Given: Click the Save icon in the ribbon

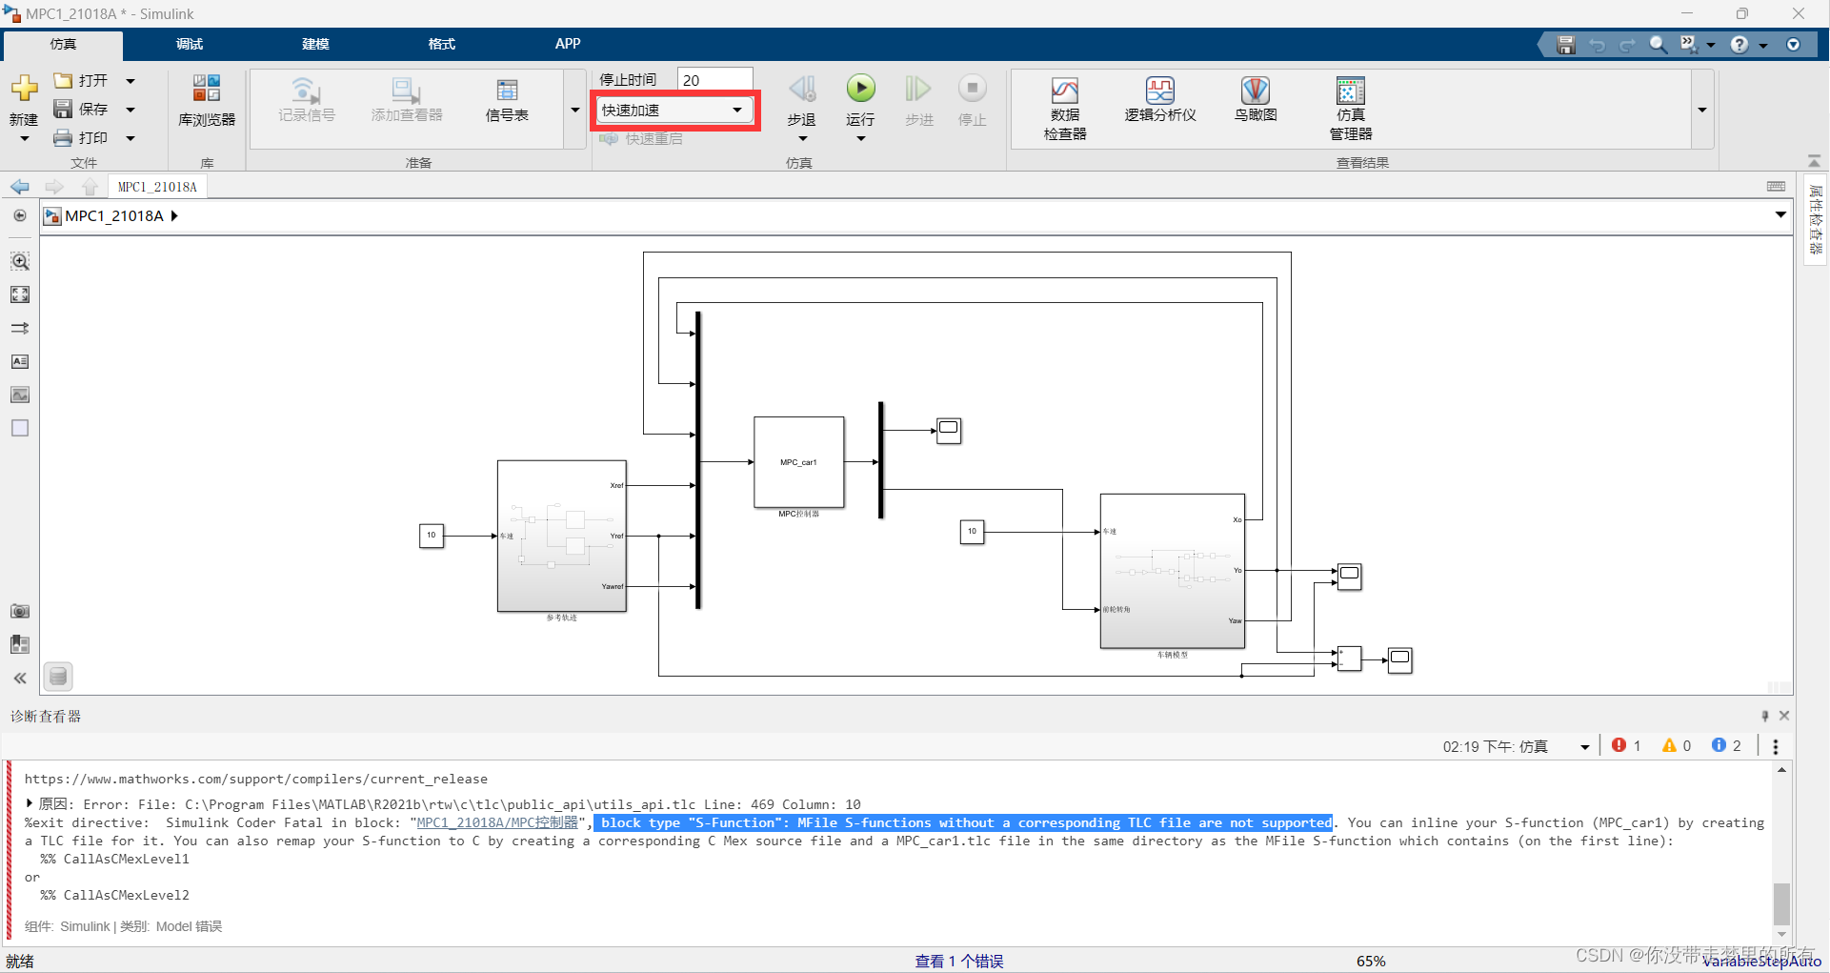Looking at the screenshot, I should click(63, 109).
